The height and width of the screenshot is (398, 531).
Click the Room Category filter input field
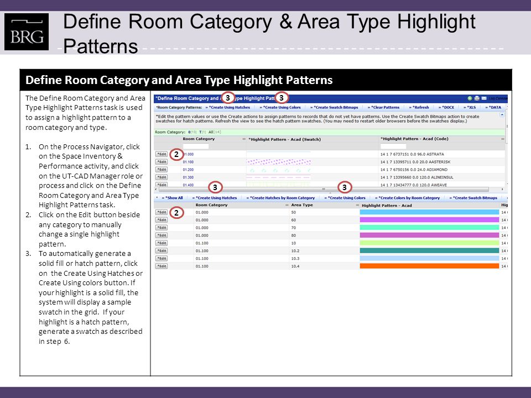(x=196, y=146)
